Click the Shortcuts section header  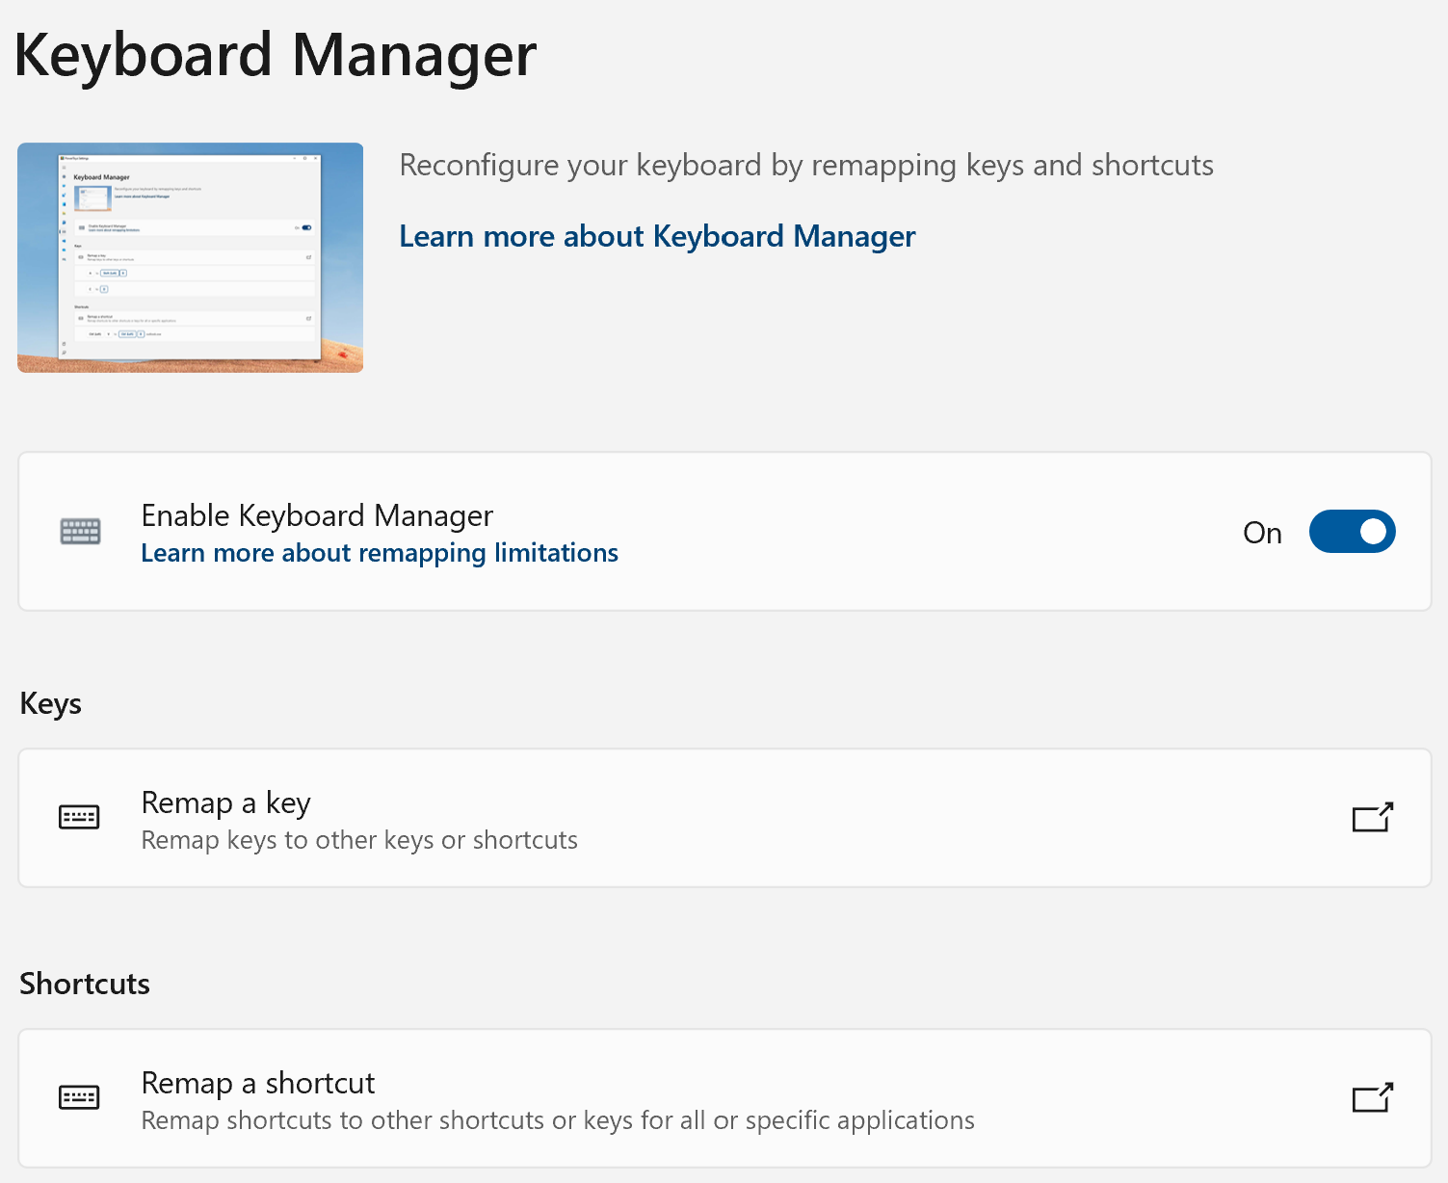[x=85, y=984]
